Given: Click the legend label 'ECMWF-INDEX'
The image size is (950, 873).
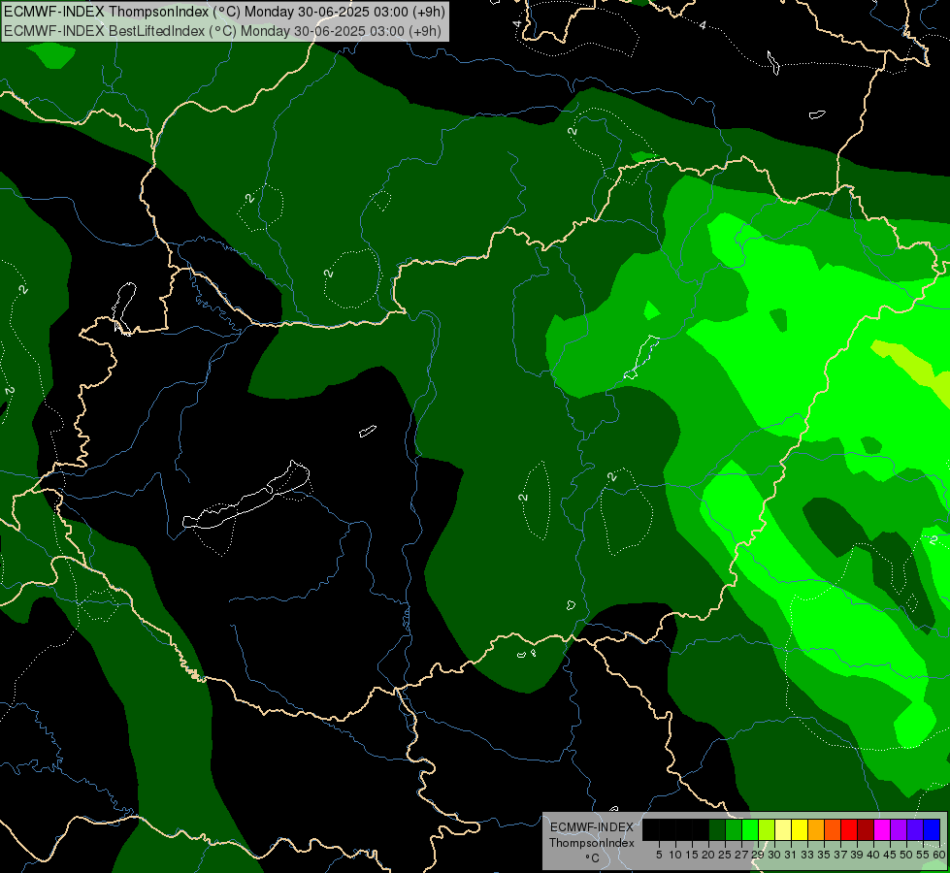Looking at the screenshot, I should coord(592,827).
